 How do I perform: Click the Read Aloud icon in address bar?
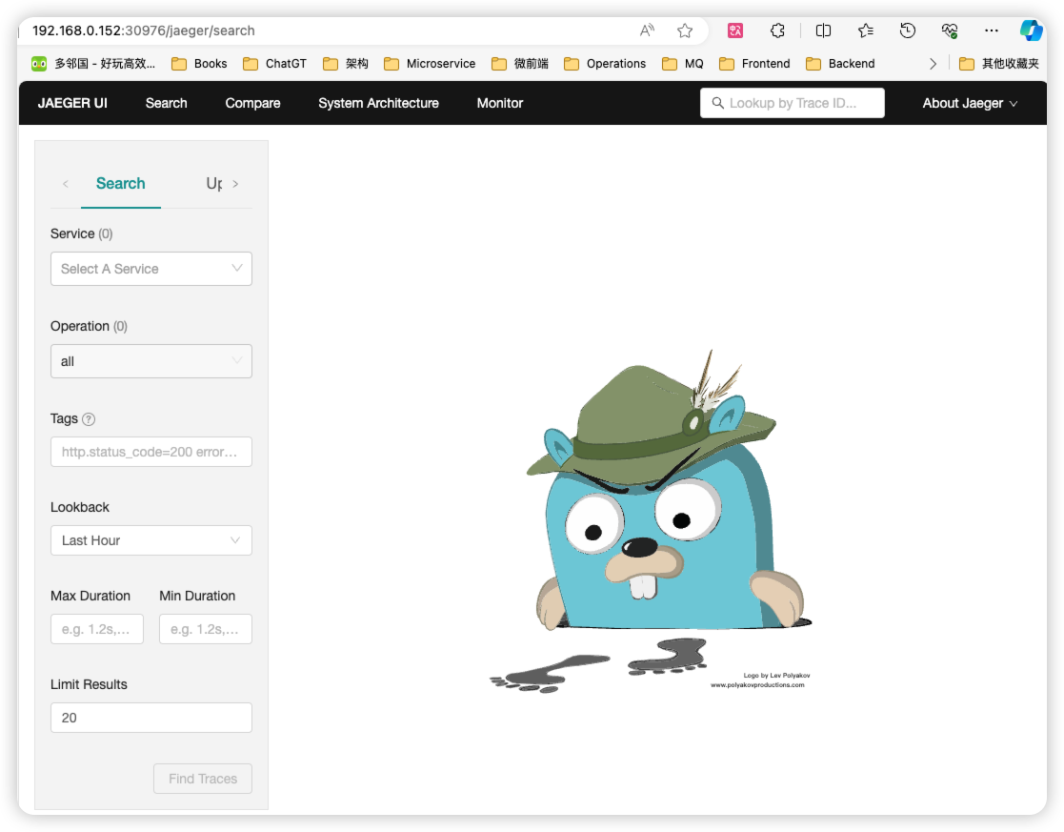647,30
